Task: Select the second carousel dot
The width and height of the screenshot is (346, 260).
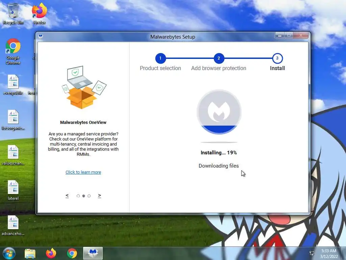Action: click(x=84, y=196)
